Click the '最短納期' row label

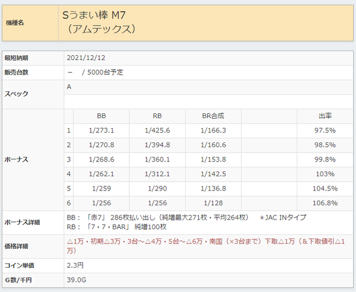(x=17, y=58)
